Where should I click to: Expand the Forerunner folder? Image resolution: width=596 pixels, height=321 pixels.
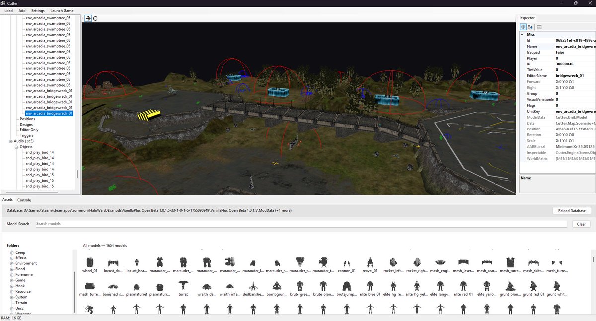click(12, 274)
